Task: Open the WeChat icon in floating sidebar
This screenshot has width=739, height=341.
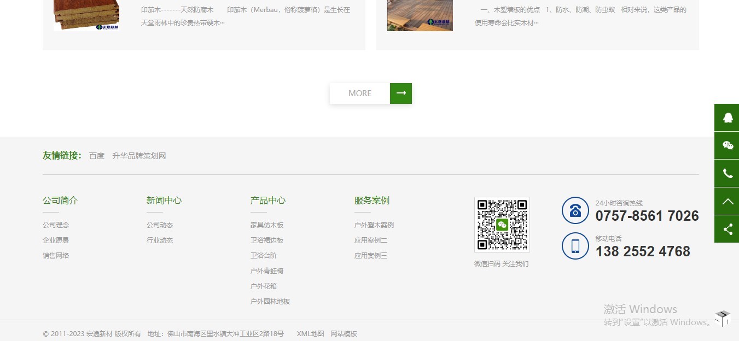Action: point(727,145)
